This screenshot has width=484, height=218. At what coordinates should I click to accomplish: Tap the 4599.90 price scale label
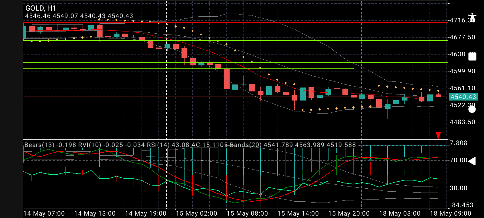[462, 71]
